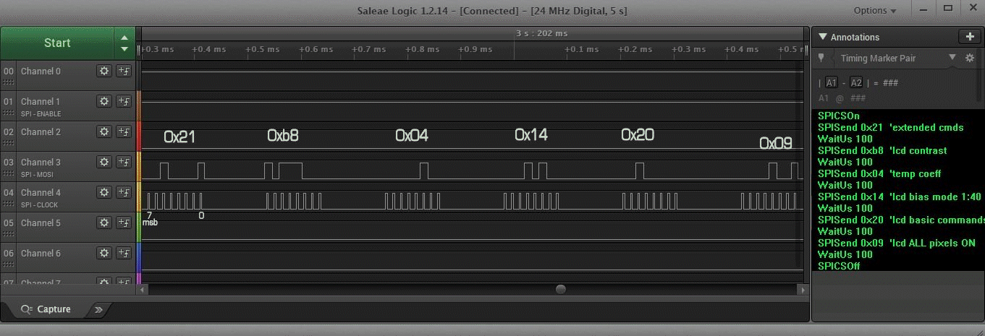
Task: Click the SPISend 0x04 temp coeff line
Action: point(879,173)
